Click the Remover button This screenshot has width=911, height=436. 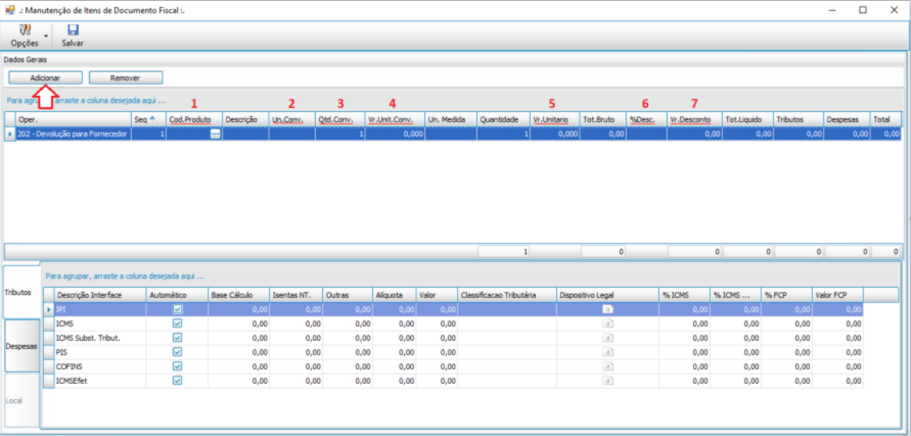tap(126, 77)
